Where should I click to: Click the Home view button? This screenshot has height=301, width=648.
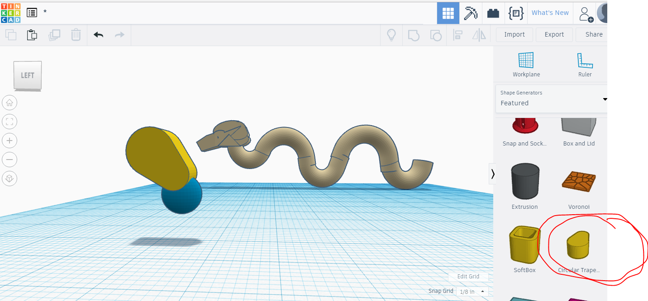point(10,103)
